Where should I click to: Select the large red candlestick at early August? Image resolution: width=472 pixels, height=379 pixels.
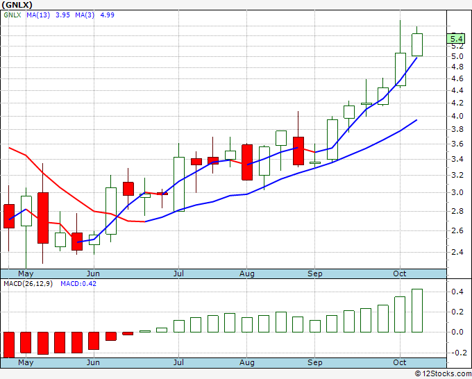tap(247, 162)
